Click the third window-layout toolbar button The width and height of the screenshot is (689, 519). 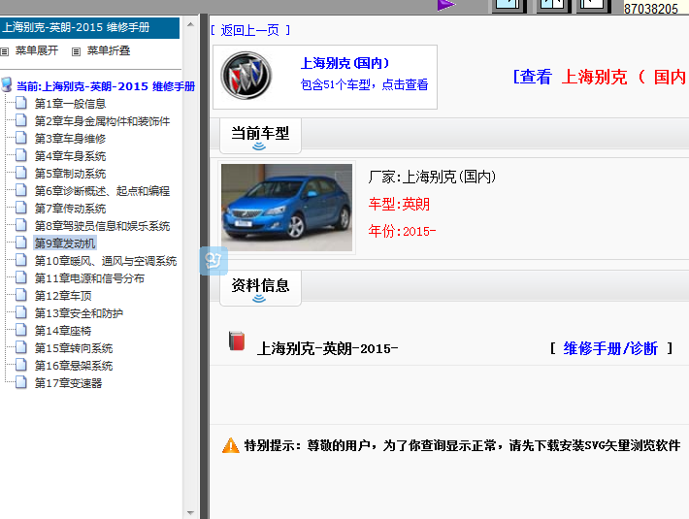point(594,5)
